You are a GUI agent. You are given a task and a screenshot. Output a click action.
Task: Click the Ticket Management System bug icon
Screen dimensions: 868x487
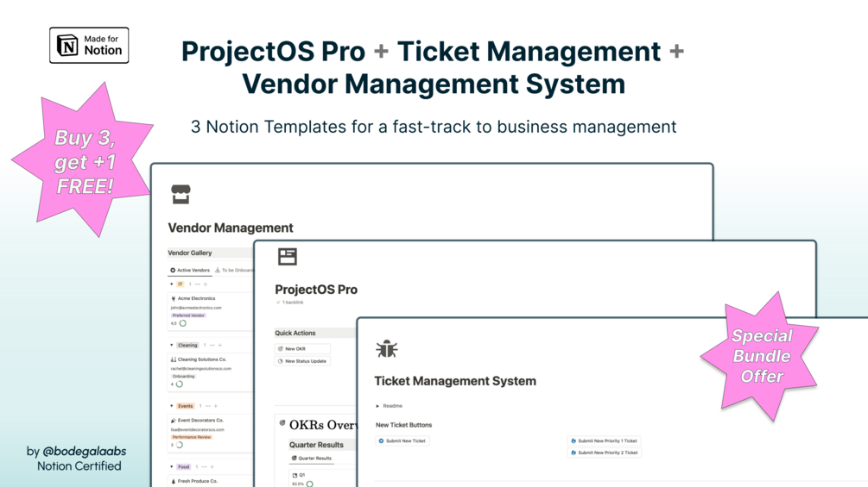click(386, 349)
